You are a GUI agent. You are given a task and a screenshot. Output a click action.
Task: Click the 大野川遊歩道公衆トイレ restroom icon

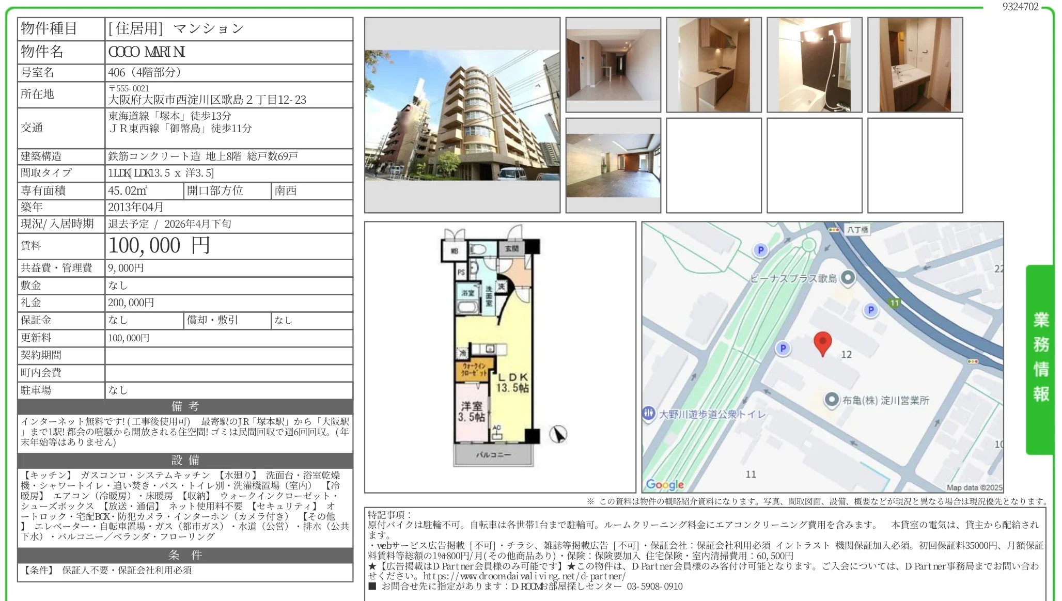(x=649, y=413)
